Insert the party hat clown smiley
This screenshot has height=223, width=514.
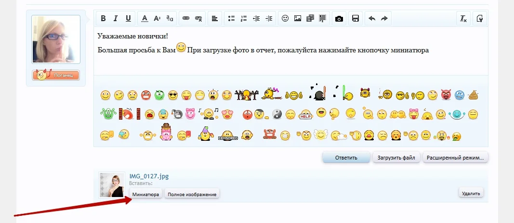206,134
